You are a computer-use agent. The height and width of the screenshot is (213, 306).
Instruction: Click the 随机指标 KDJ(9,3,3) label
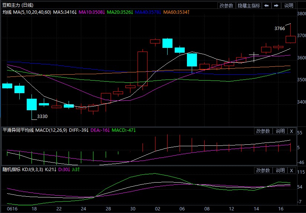click(23, 170)
